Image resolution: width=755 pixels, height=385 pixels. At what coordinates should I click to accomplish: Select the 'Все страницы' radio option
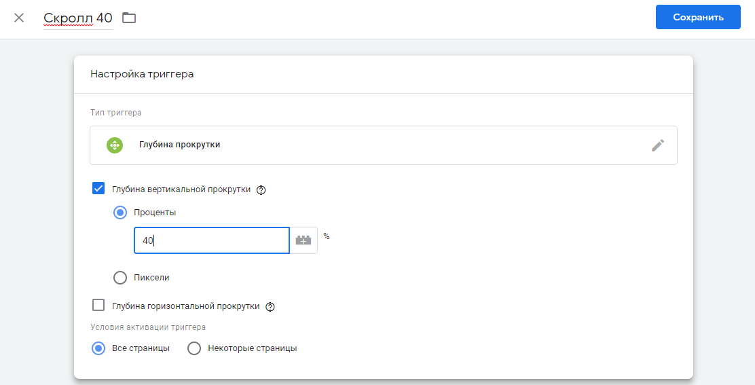(98, 348)
